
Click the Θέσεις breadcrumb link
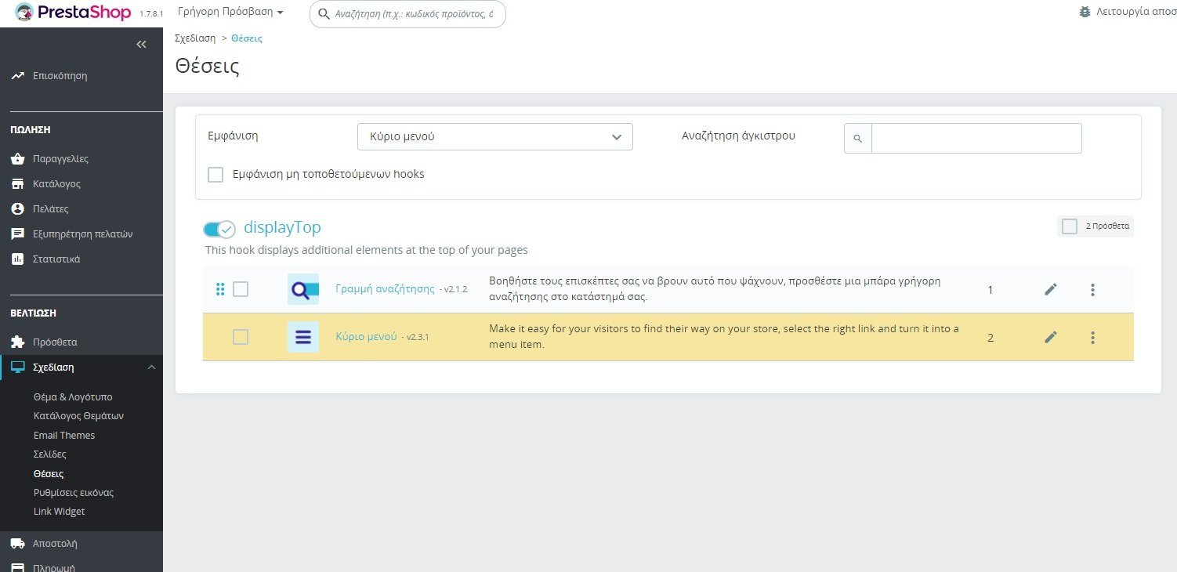[x=247, y=38]
